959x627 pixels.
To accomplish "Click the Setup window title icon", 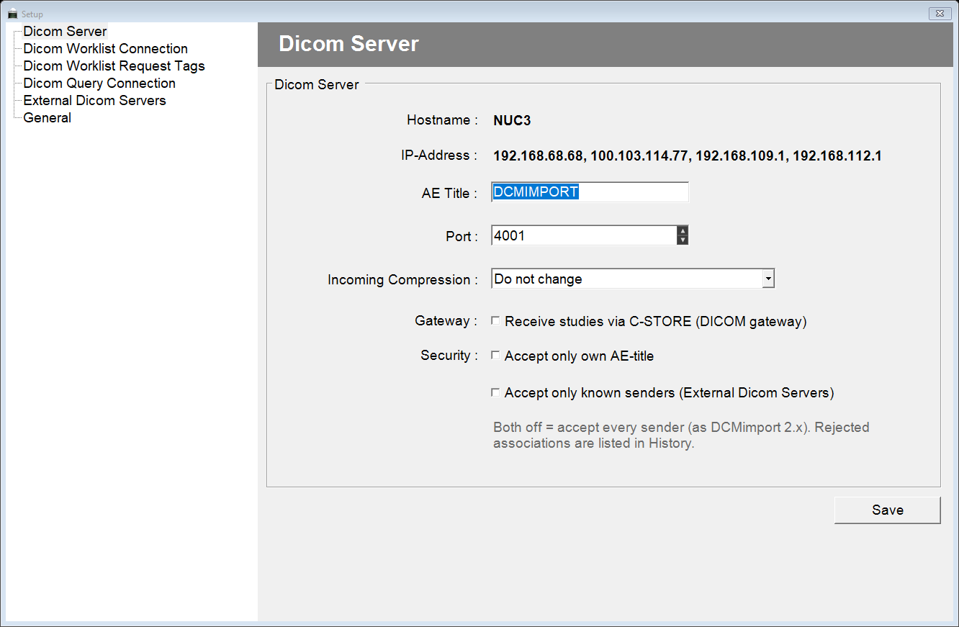I will tap(12, 14).
